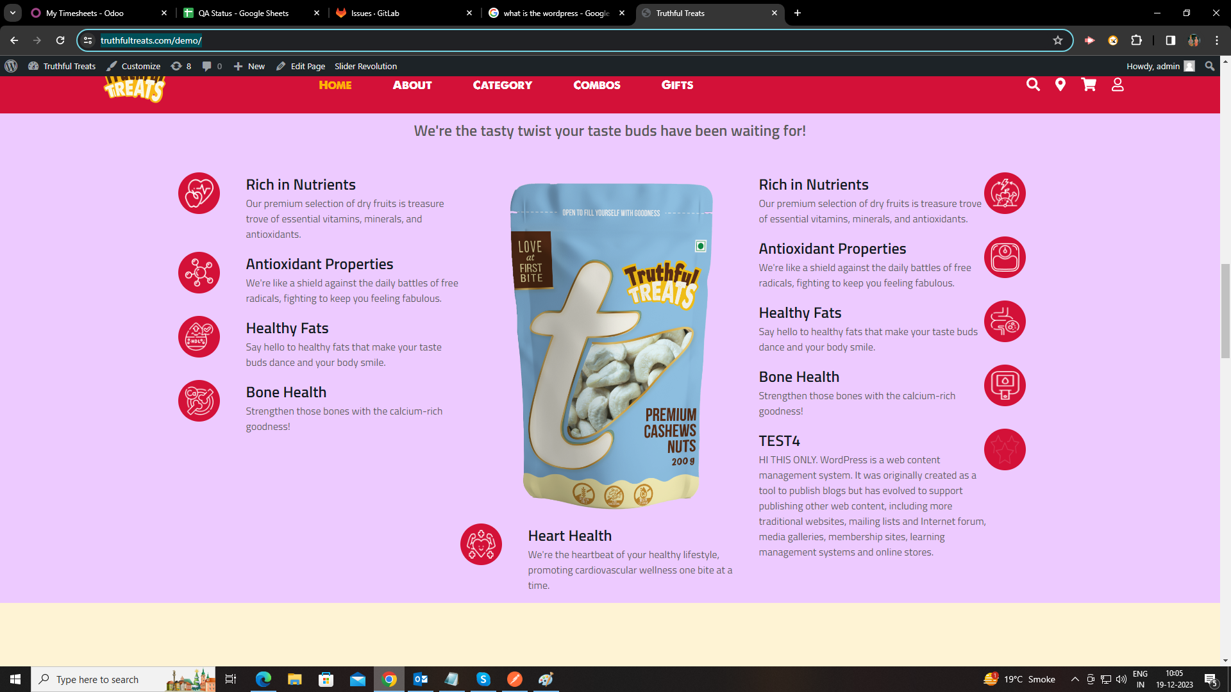The image size is (1231, 692).
Task: Click the WordPress logo in admin bar
Action: coord(11,66)
